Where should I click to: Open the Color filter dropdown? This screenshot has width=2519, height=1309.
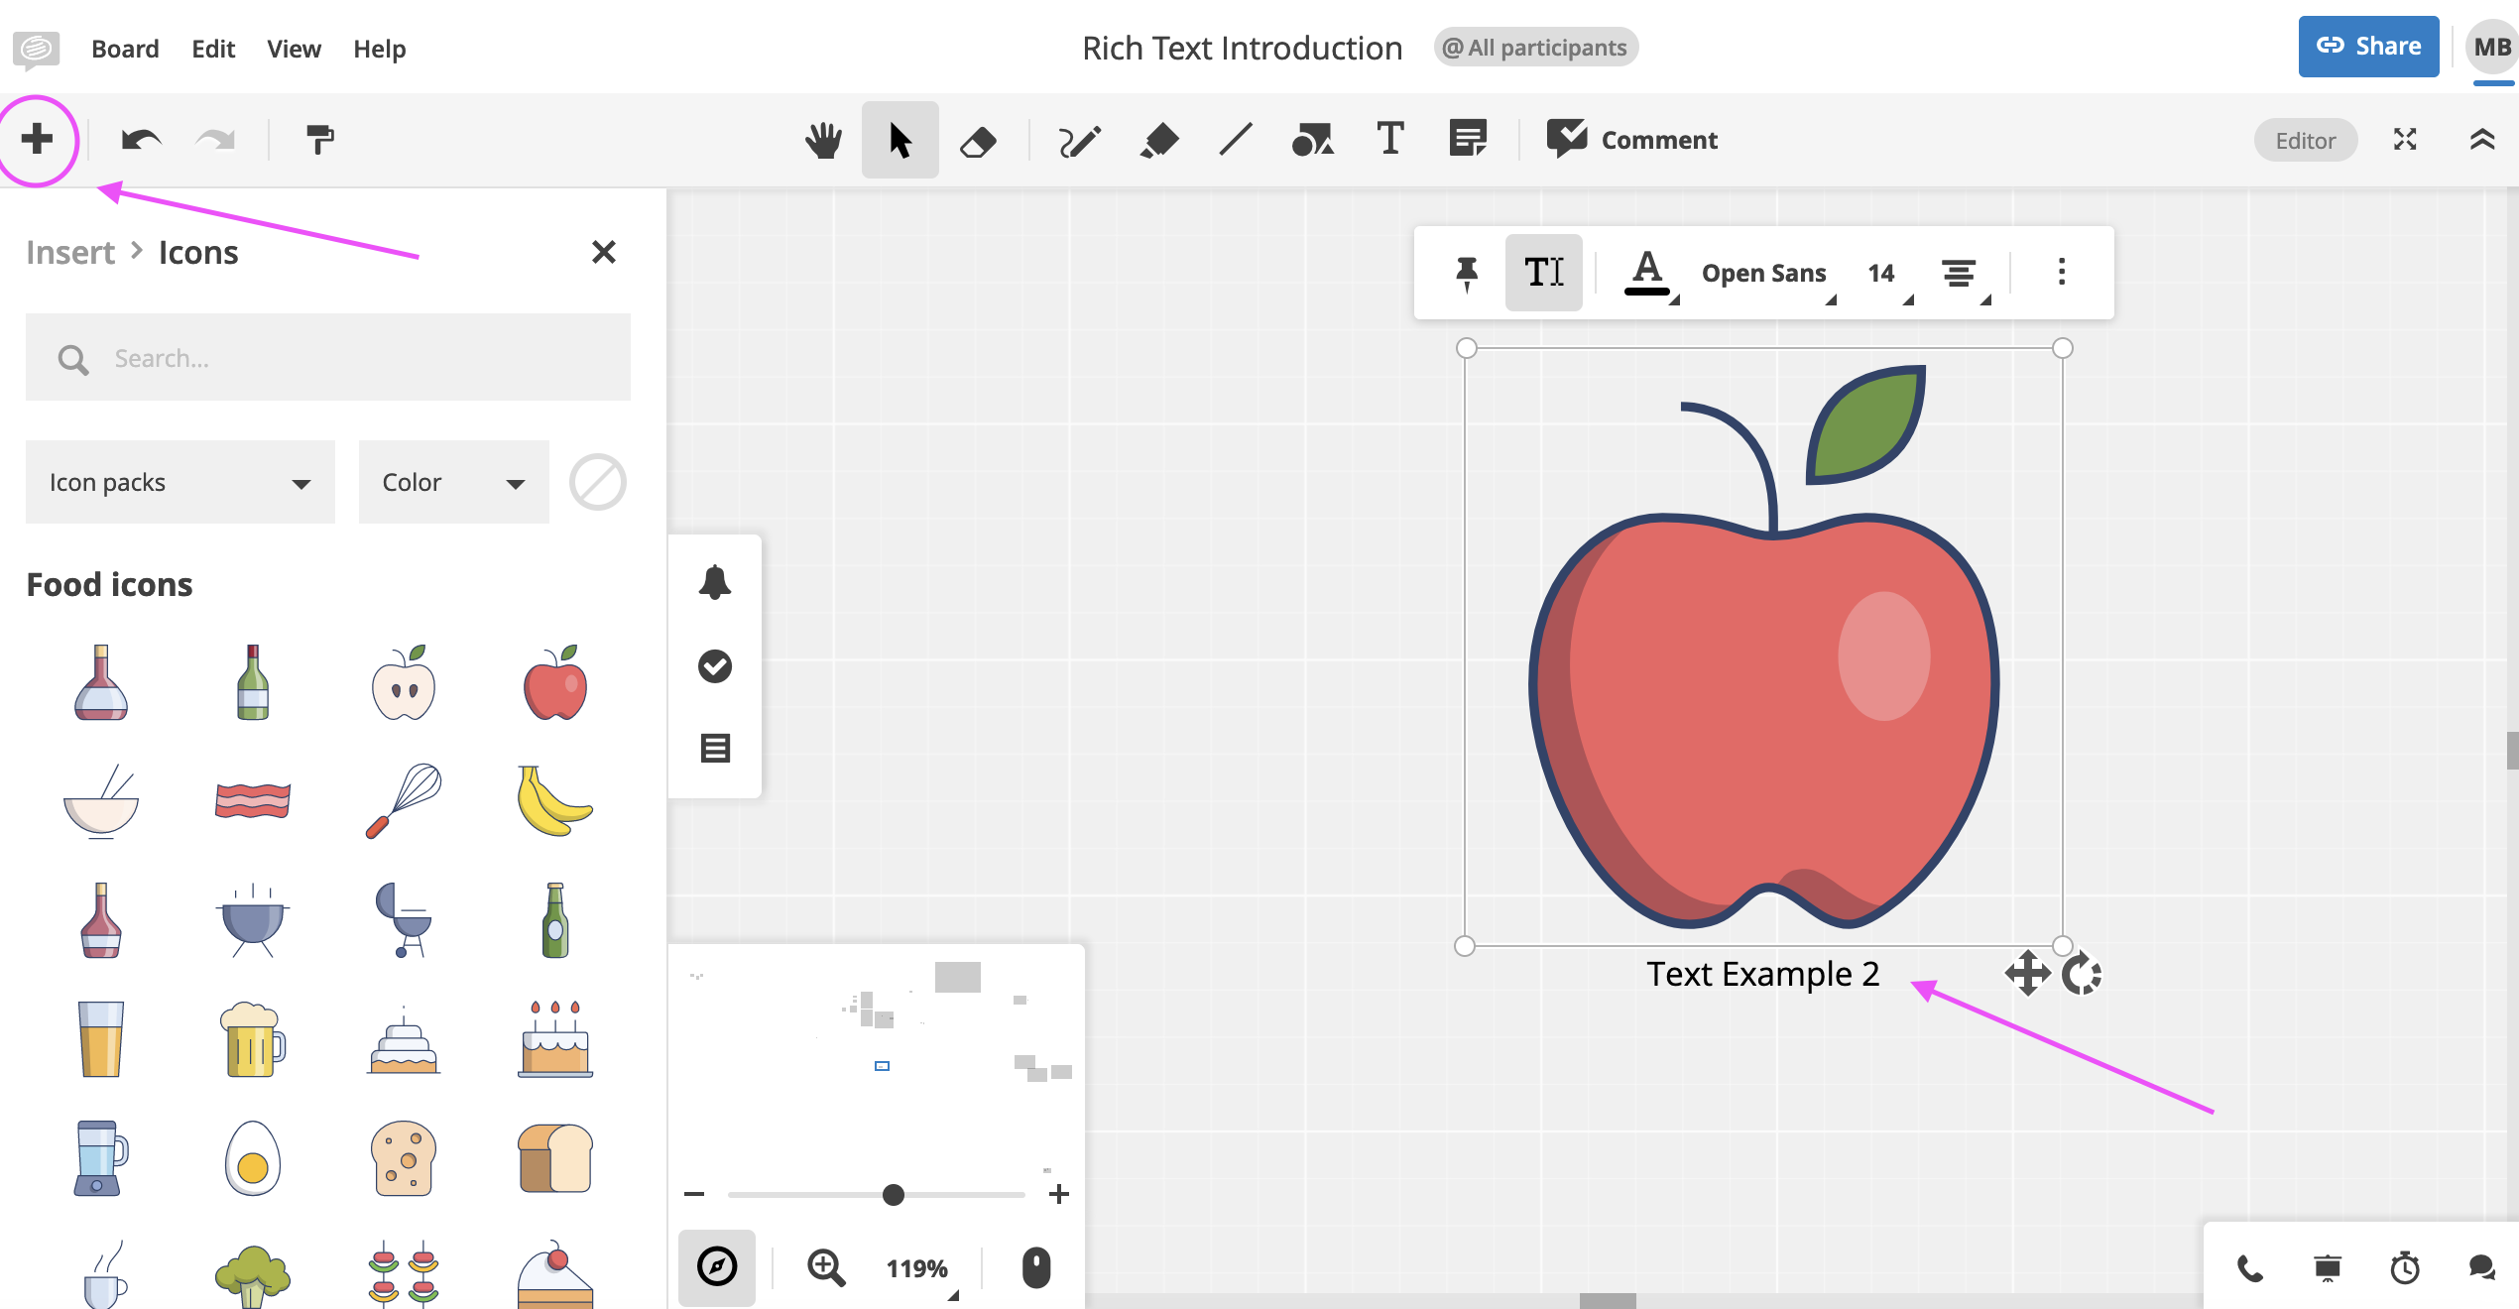pos(453,482)
